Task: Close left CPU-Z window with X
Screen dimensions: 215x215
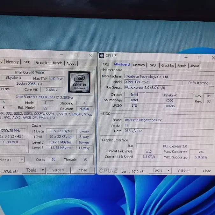Action: [x=90, y=55]
